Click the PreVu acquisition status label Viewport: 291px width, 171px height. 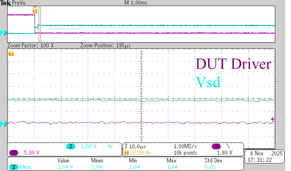click(18, 3)
